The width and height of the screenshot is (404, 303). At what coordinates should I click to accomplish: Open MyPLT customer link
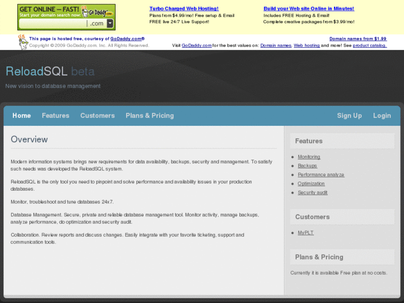coord(306,232)
